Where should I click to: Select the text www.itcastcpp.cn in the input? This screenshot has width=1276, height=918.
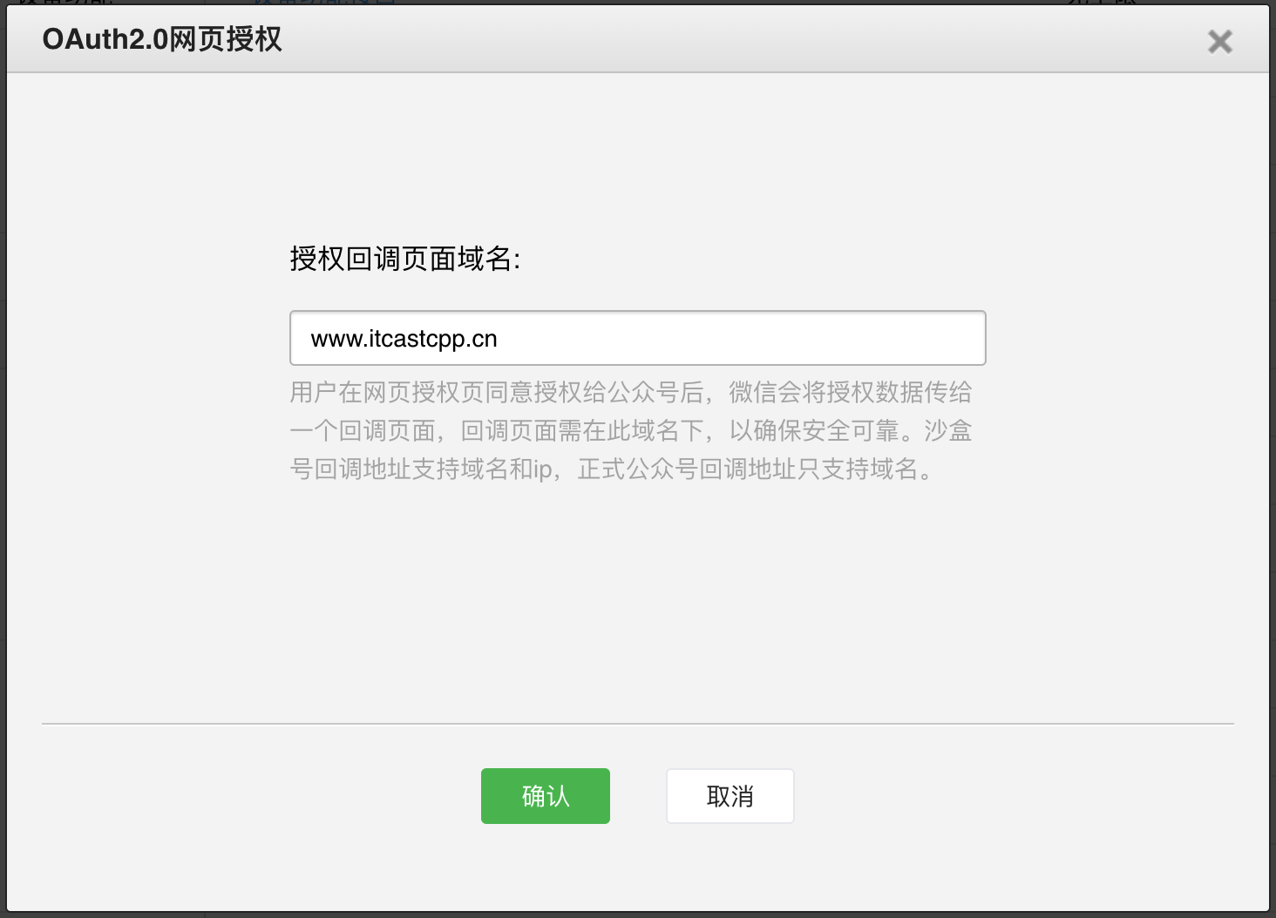pos(404,338)
